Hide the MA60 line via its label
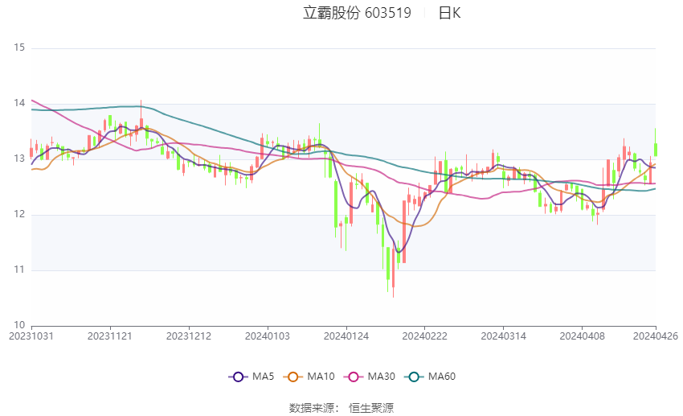The height and width of the screenshot is (416, 683). point(442,377)
